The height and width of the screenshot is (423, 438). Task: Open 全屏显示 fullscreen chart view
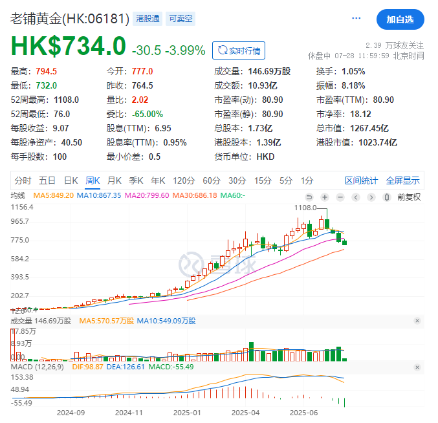pos(402,180)
